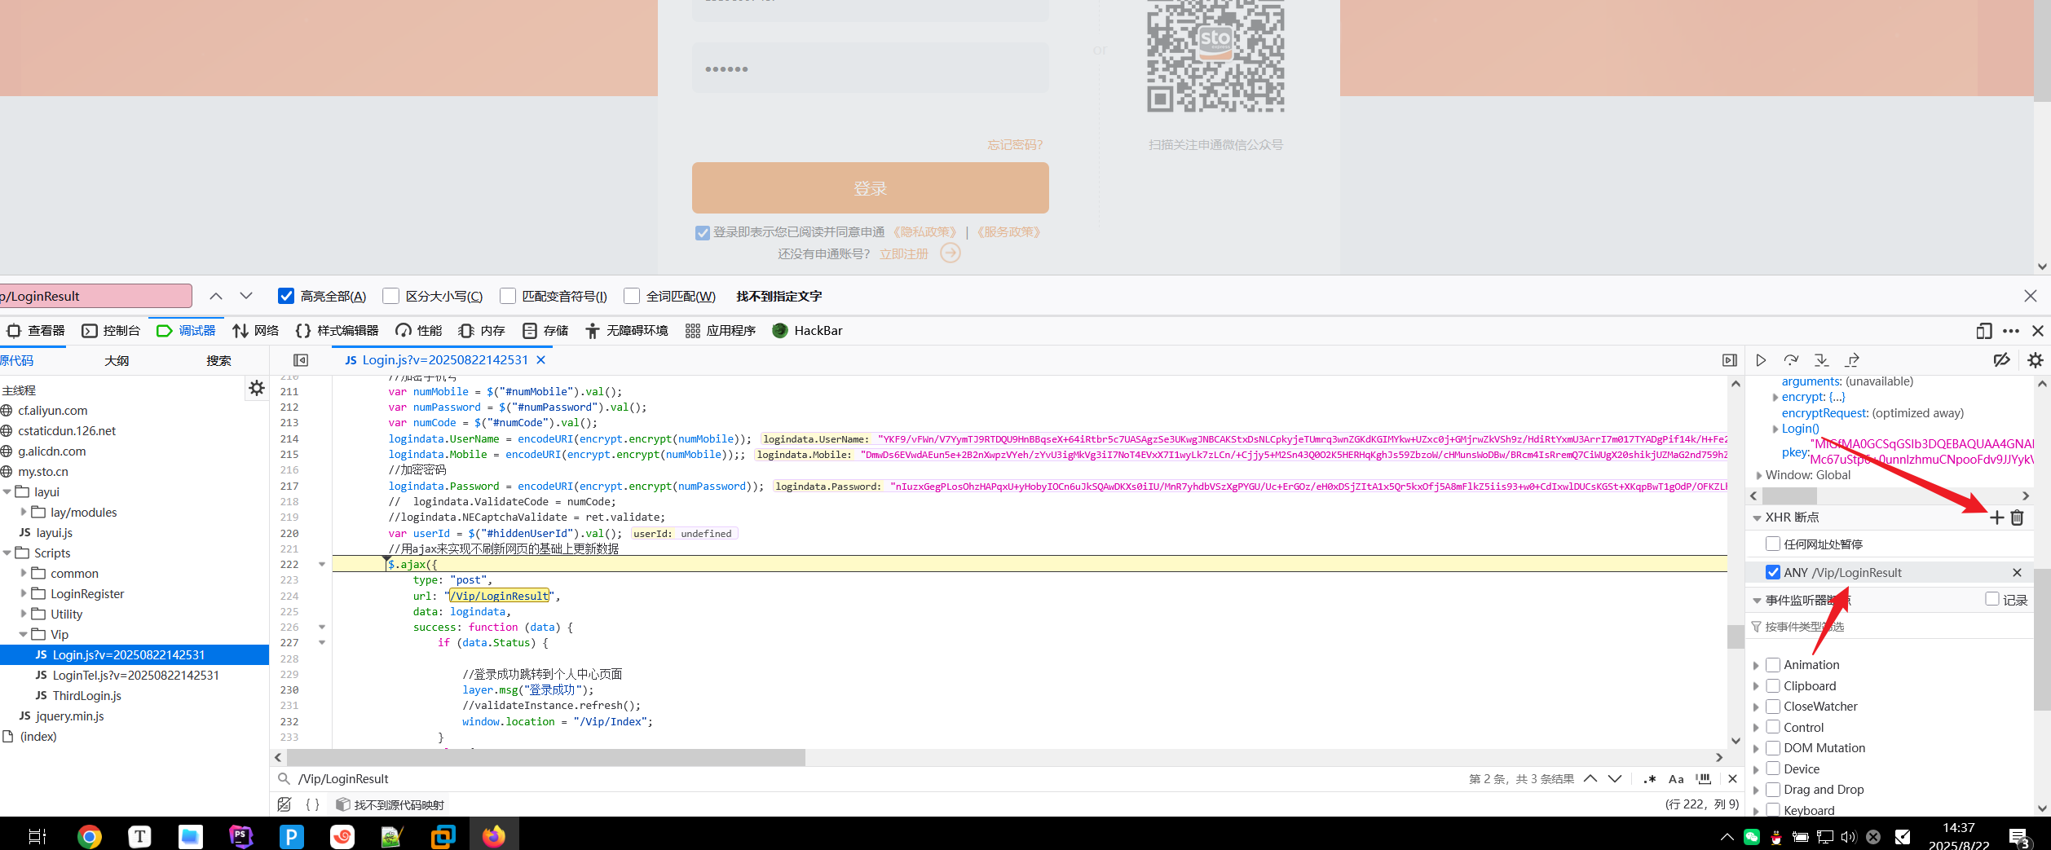Click the 忘记密码? link
The height and width of the screenshot is (850, 2051).
1015,145
